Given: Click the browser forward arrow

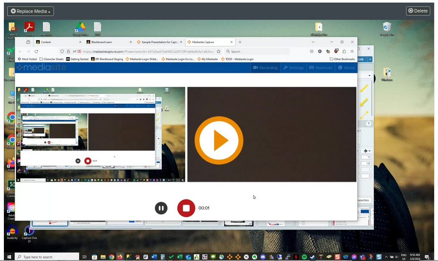Looking at the screenshot, I should [x=28, y=52].
